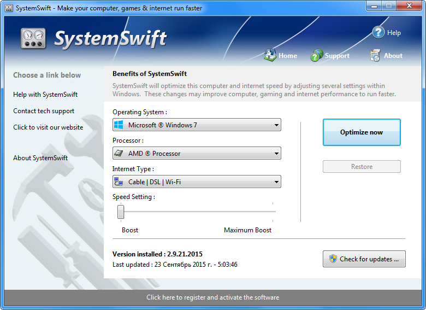The image size is (426, 310).
Task: Expand the Processor dropdown arrow
Action: pyautogui.click(x=276, y=154)
